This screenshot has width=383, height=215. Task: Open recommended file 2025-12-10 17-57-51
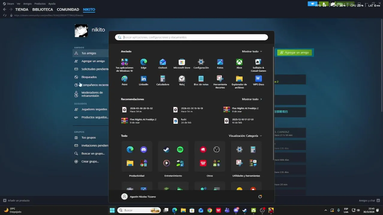[239, 121]
